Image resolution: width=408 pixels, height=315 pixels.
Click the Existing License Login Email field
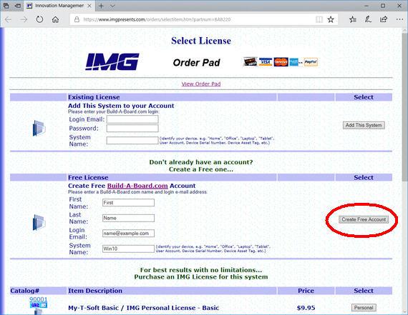[x=132, y=119]
